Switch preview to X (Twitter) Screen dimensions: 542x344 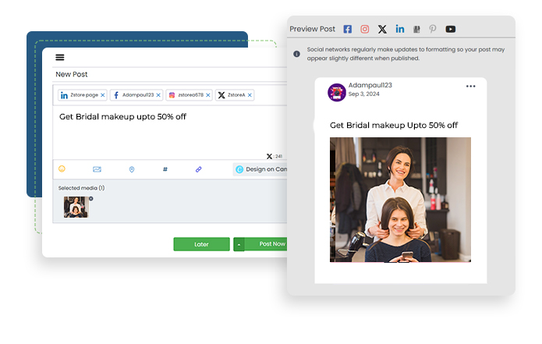tap(382, 29)
